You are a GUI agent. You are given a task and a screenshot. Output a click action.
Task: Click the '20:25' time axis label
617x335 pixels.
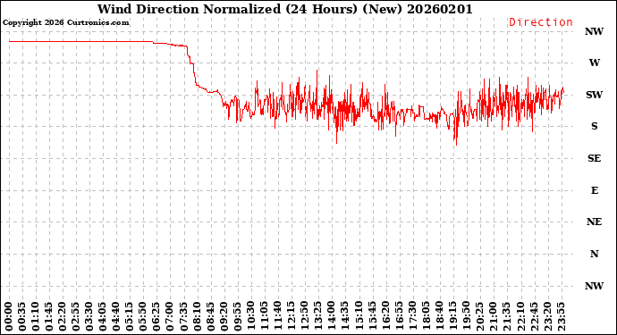click(479, 317)
